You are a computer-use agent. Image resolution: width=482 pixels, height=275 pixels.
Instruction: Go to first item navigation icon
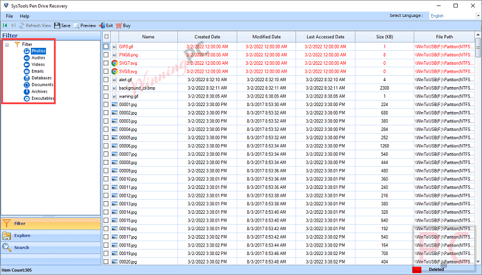pyautogui.click(x=5, y=25)
